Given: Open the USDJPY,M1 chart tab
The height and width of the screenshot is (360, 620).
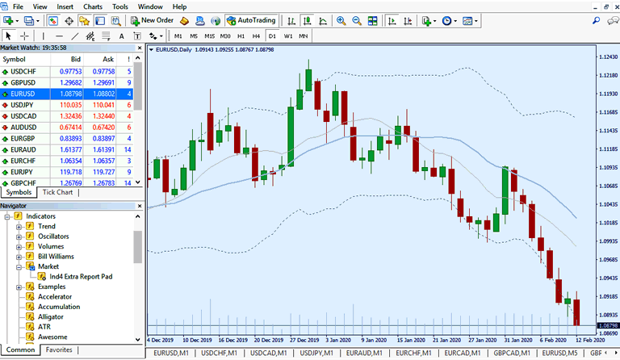Looking at the screenshot, I should [x=316, y=353].
